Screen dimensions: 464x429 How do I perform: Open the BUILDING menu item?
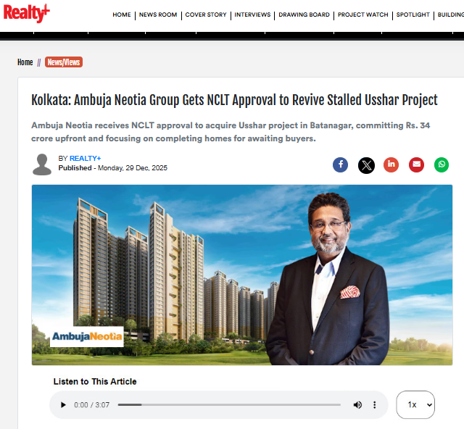451,14
